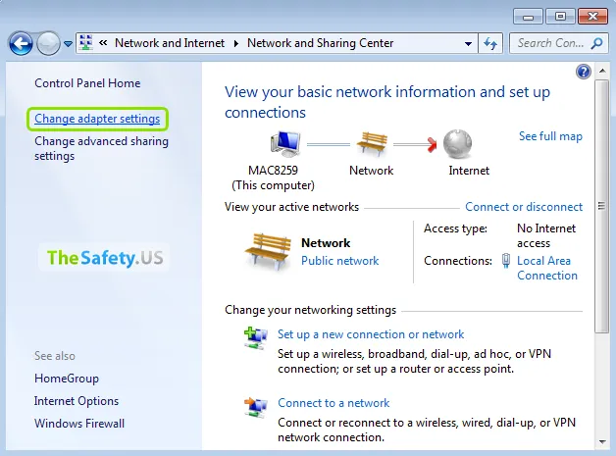Open Connect to a network link
The height and width of the screenshot is (456, 616).
[x=334, y=403]
